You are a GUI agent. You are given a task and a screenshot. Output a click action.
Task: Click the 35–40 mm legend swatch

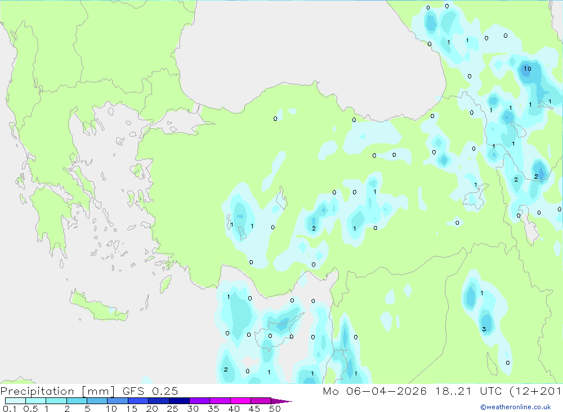[220, 401]
